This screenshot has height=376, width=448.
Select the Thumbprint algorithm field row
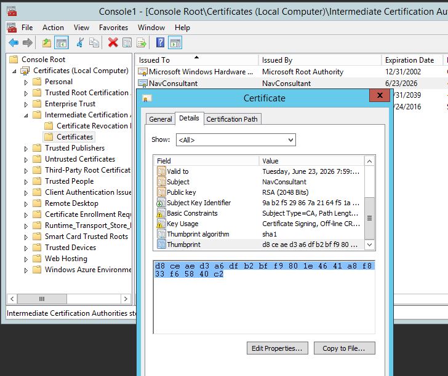tap(198, 234)
